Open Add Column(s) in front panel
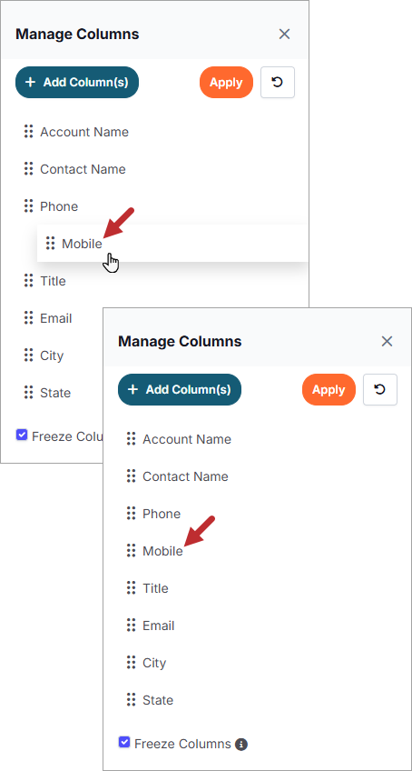Image resolution: width=412 pixels, height=771 pixels. (x=180, y=389)
